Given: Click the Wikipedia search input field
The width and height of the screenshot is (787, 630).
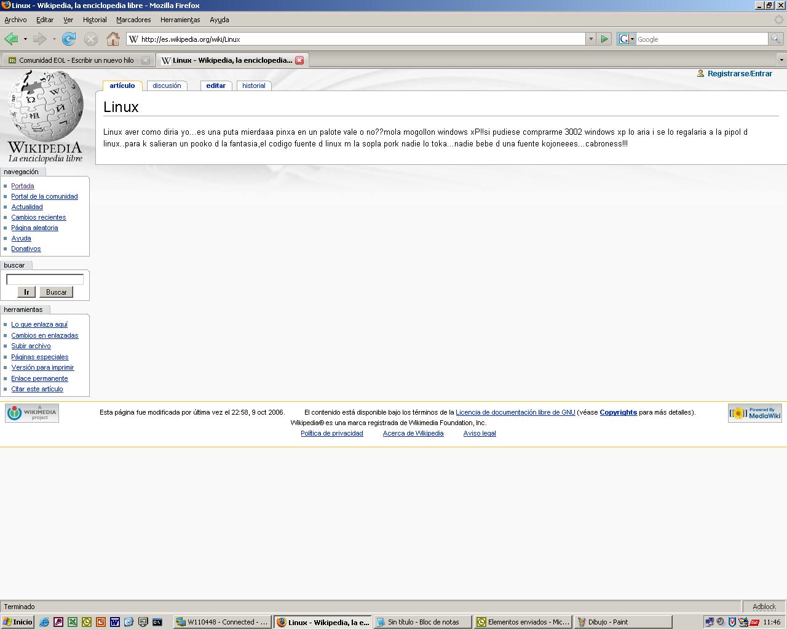Looking at the screenshot, I should point(45,279).
